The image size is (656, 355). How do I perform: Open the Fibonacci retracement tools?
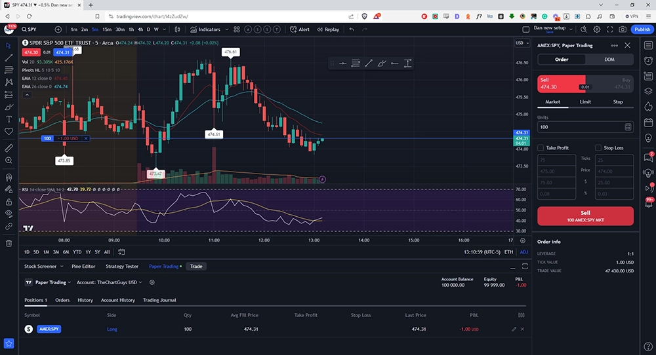9,70
